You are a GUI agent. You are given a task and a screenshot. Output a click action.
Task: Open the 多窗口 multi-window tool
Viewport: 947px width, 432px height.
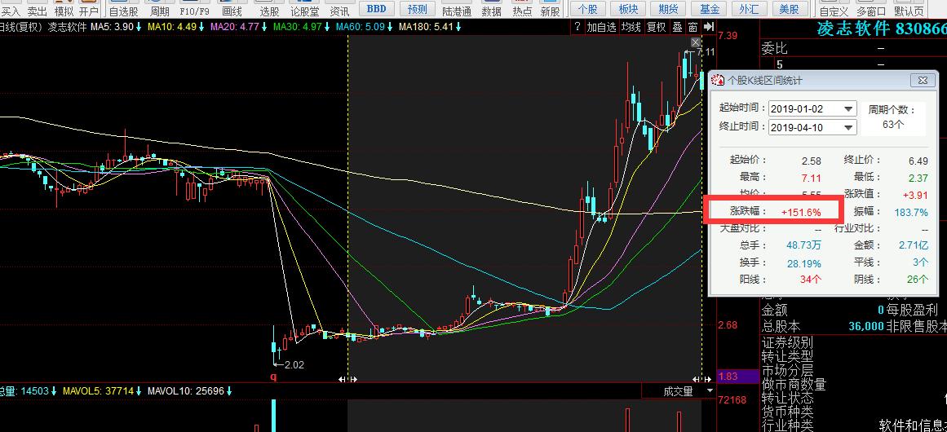(x=871, y=11)
